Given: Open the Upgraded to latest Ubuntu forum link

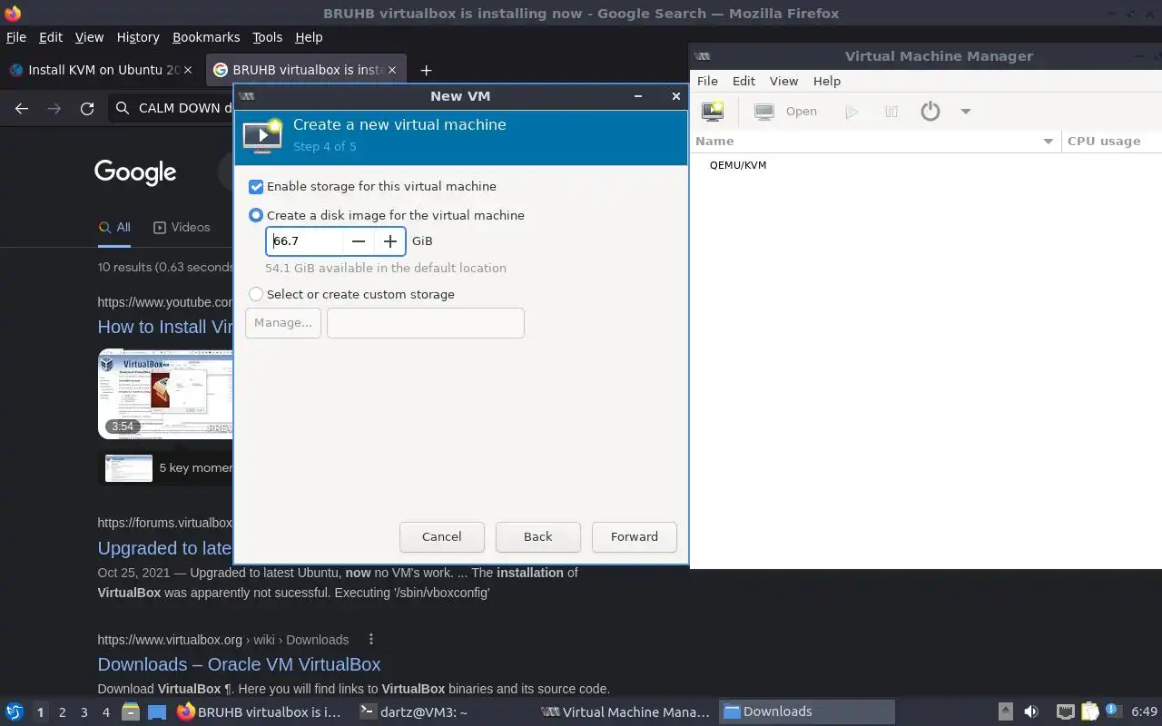Looking at the screenshot, I should click(x=165, y=548).
